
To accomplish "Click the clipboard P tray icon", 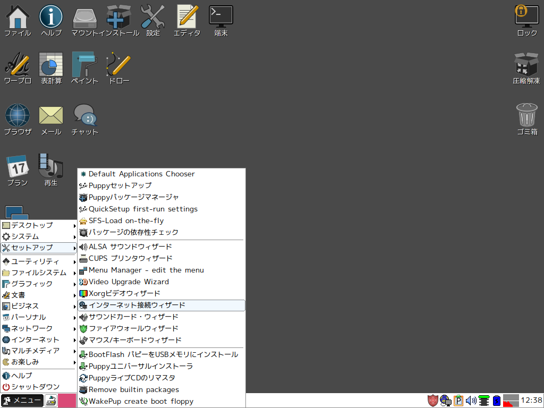I will tap(458, 401).
